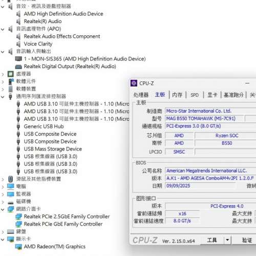The height and width of the screenshot is (256, 256).
Task: Open the 显卡 tab in CPU-Z
Action: click(212, 95)
